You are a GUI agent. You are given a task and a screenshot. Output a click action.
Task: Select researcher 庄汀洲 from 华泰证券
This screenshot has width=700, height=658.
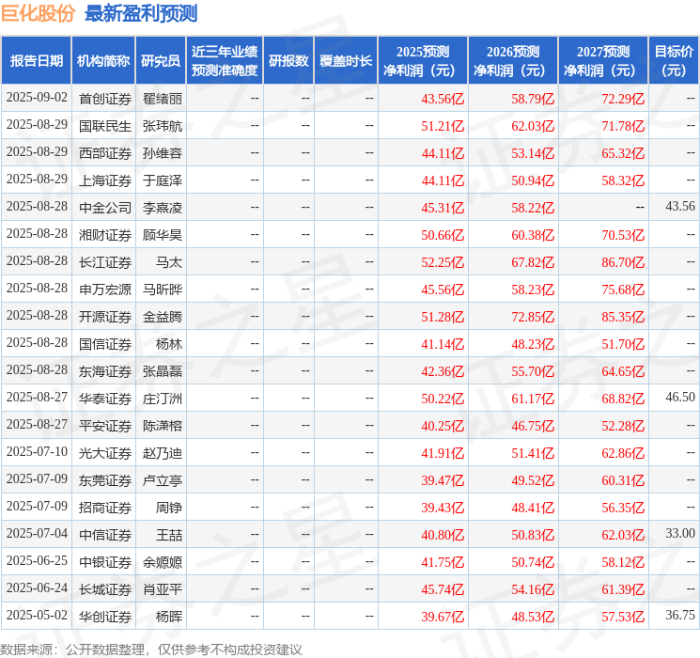click(162, 399)
